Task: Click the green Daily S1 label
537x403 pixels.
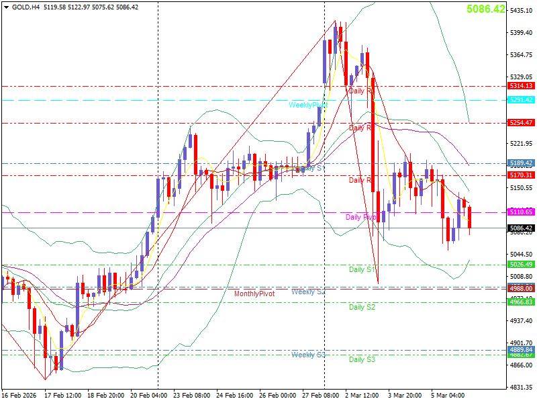Action: point(362,269)
